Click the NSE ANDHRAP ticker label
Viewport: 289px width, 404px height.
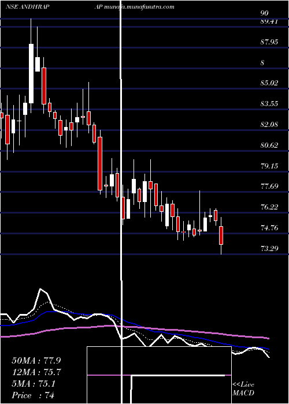click(28, 7)
